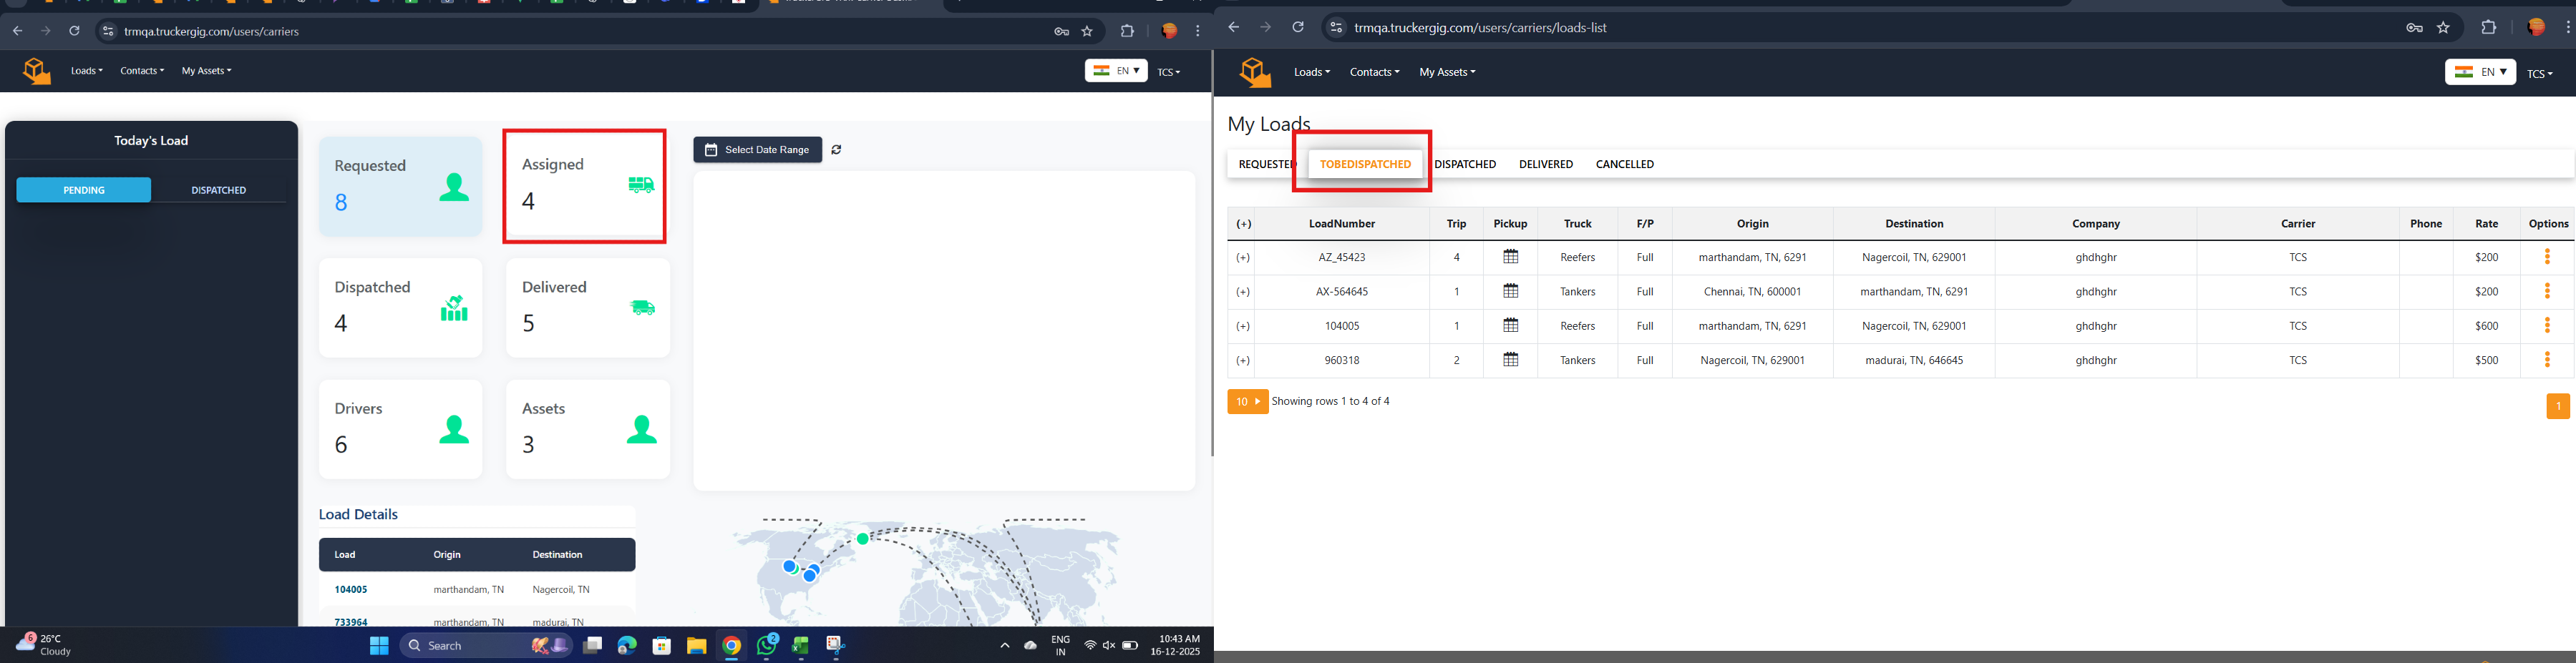Open options menu for load AX-564645
This screenshot has height=663, width=2576.
(x=2547, y=292)
